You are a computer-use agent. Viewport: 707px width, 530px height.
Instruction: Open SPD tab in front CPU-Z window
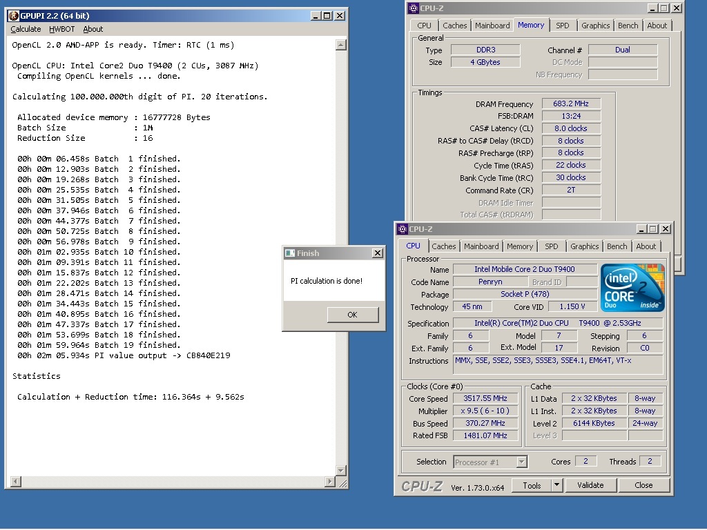[x=551, y=246]
